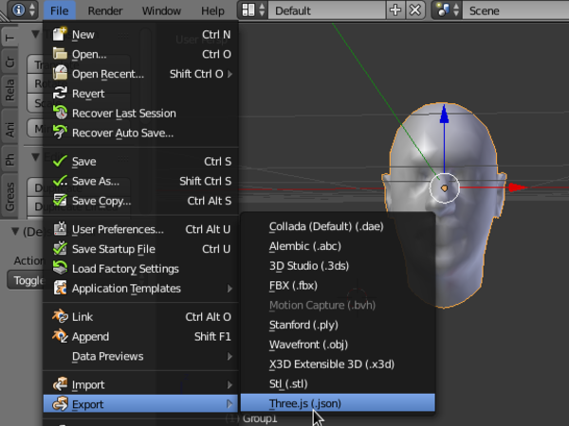
Task: Click the Open folder icon in File menu
Action: 60,54
